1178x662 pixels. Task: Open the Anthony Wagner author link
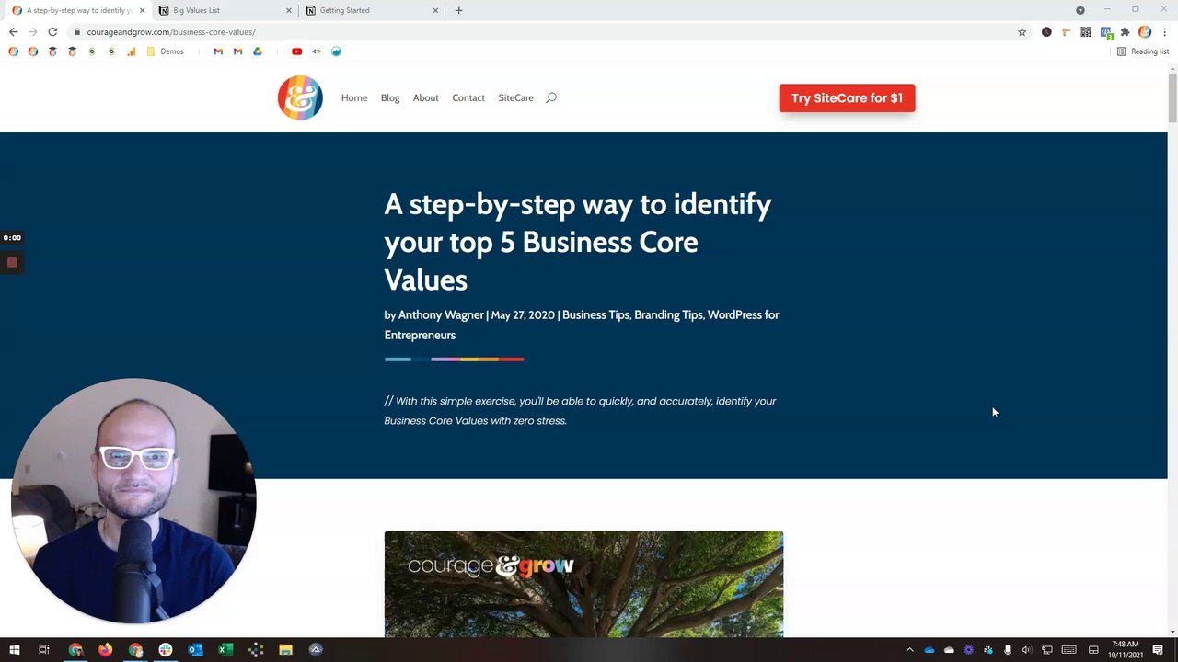coord(441,314)
